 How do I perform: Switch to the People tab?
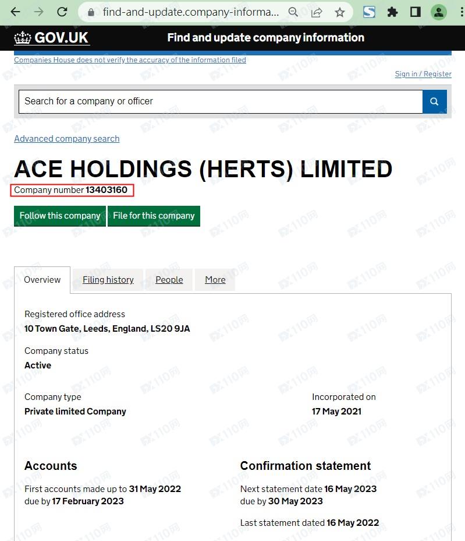click(x=169, y=280)
